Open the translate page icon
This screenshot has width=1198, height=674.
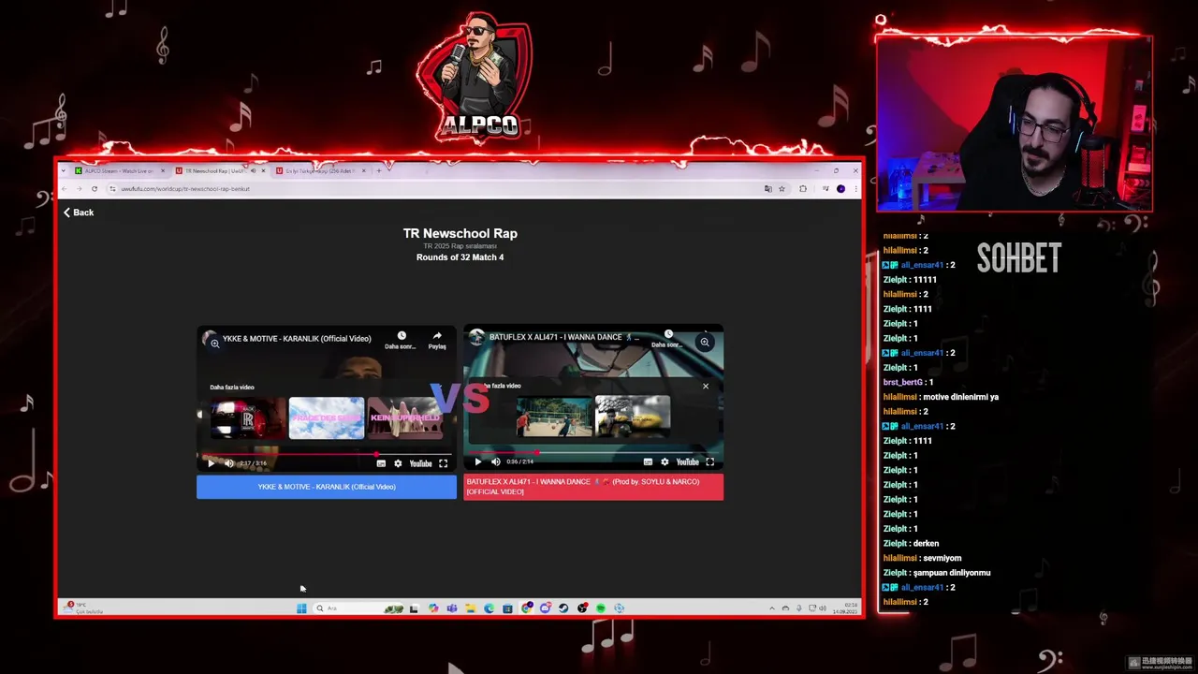point(768,189)
